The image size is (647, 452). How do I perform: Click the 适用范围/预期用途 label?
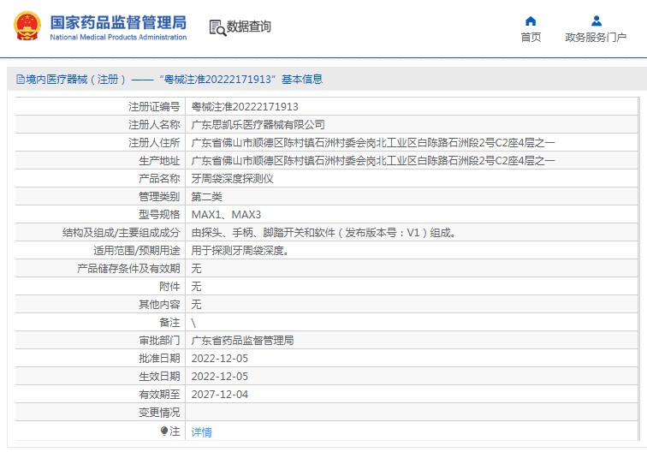[x=137, y=251]
